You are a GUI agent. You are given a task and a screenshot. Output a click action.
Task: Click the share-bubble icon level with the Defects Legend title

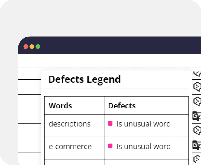197,87
